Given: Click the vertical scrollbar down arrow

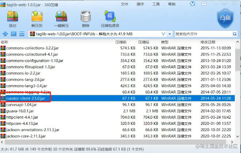Looking at the screenshot, I should [237, 136].
